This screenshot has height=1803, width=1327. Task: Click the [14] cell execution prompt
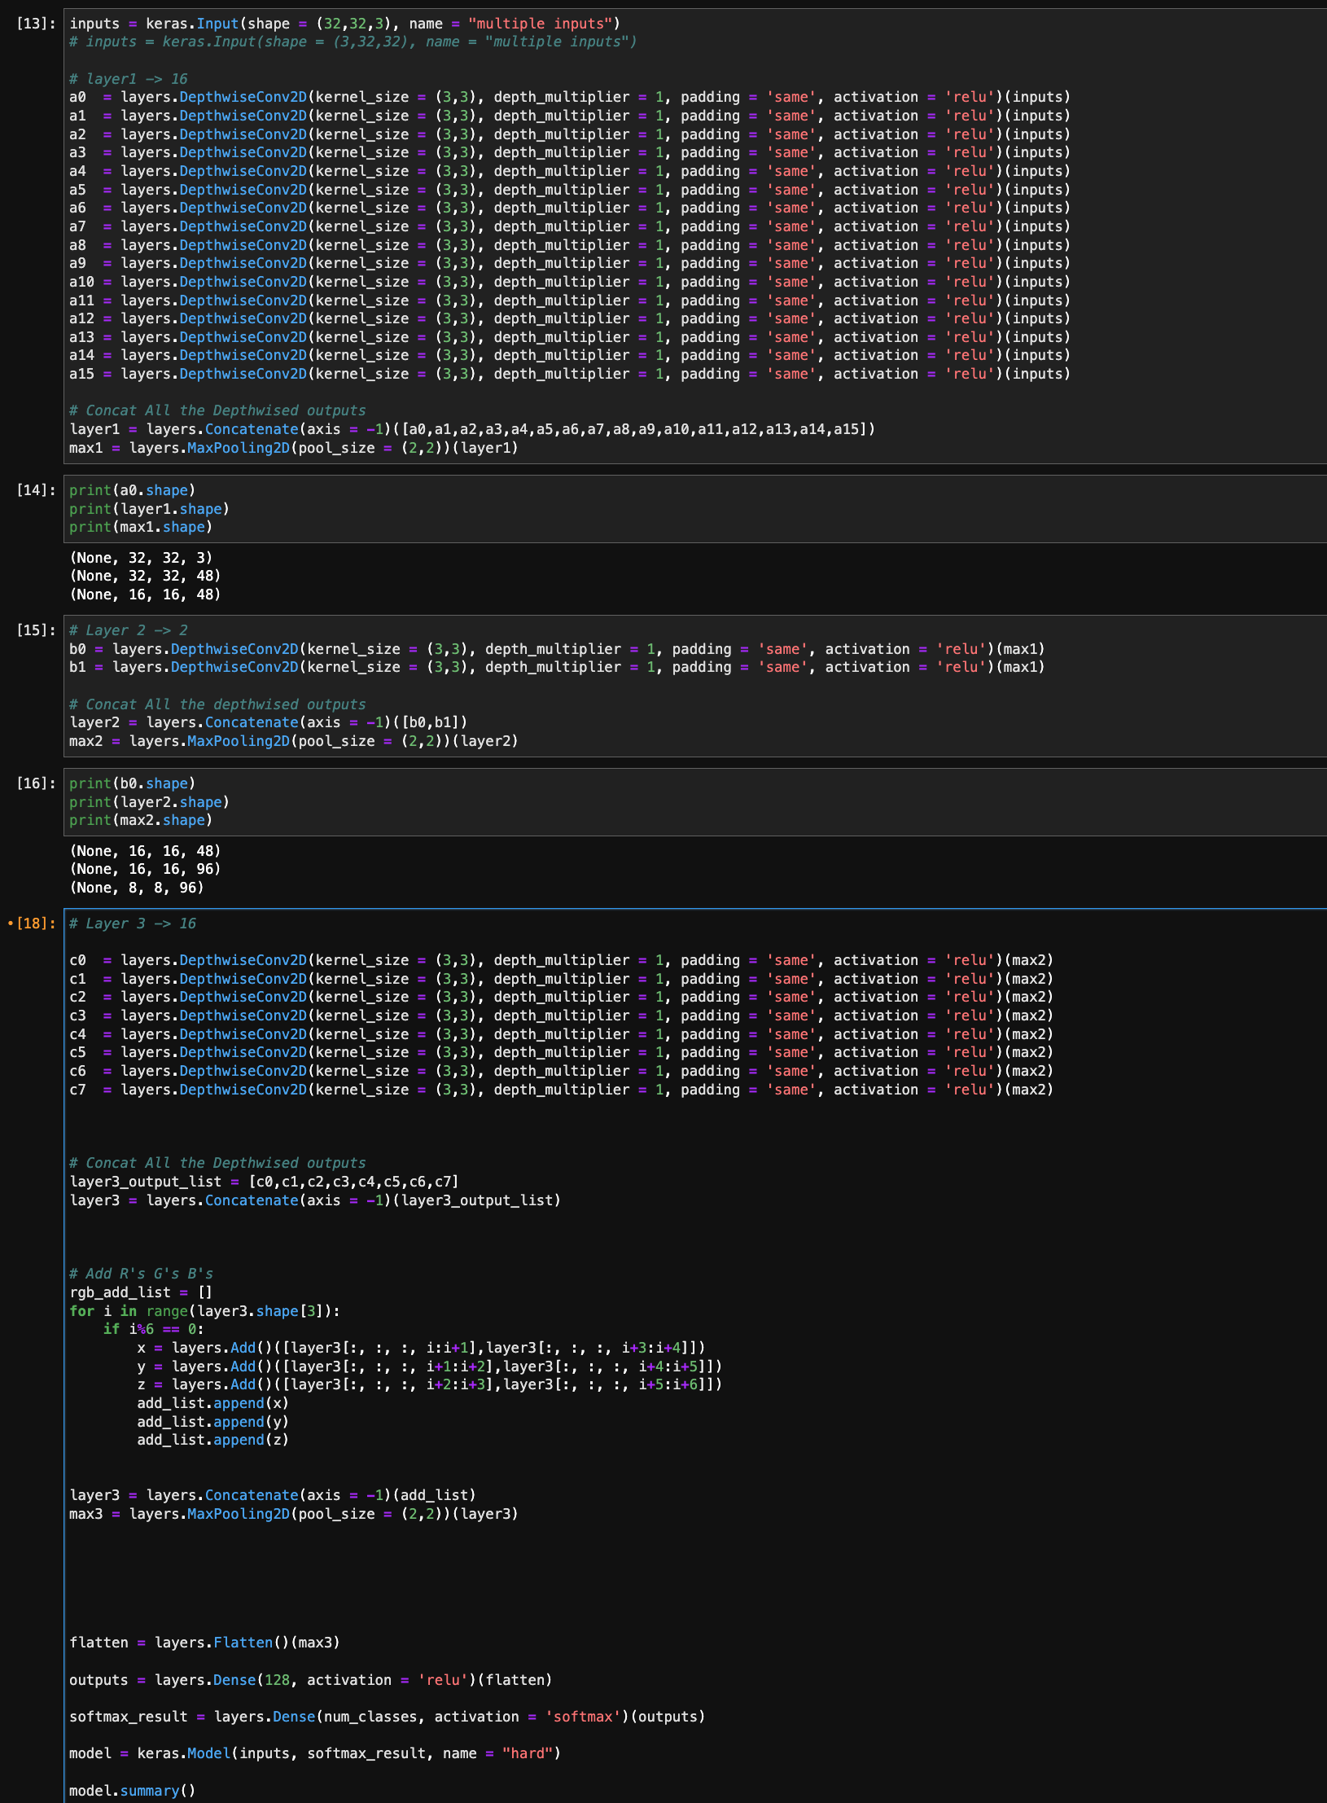click(x=36, y=490)
